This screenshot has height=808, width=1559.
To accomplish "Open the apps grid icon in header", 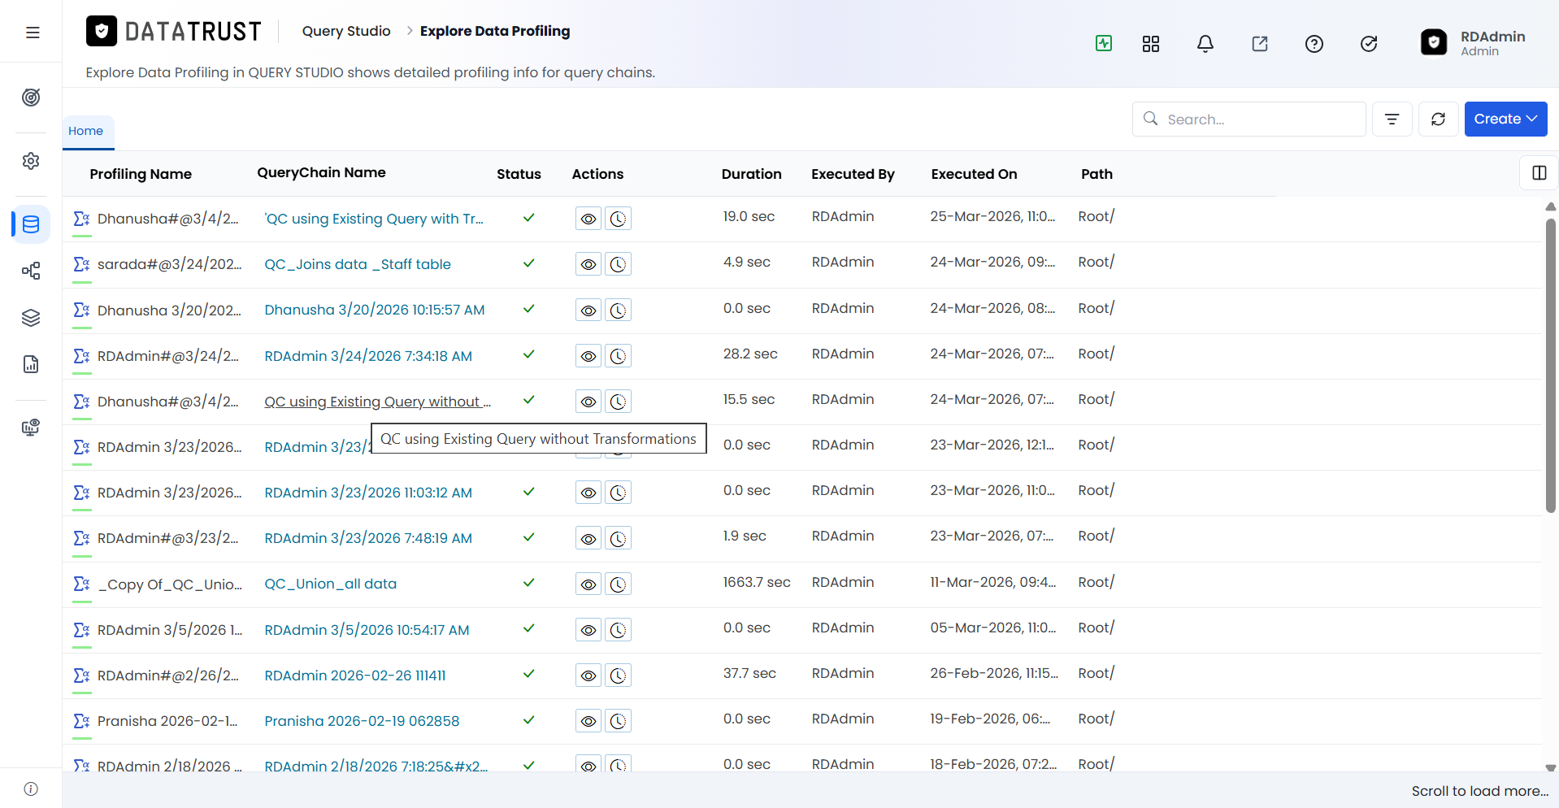I will (1151, 44).
